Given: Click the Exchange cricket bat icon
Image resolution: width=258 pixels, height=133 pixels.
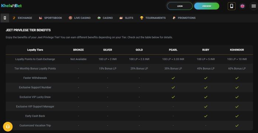Looking at the screenshot, I should (x=14, y=18).
